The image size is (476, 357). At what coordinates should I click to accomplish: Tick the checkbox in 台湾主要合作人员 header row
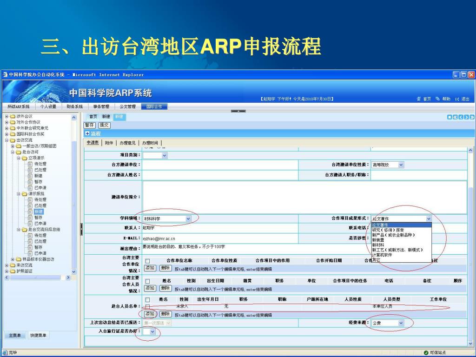point(147,281)
